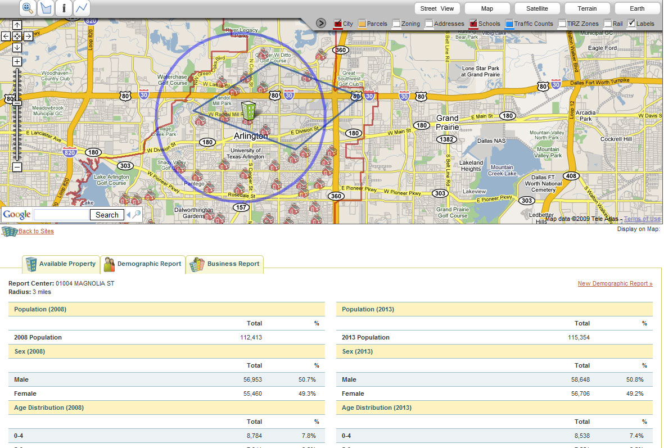This screenshot has height=448, width=664.
Task: Switch to Map view
Action: click(487, 8)
